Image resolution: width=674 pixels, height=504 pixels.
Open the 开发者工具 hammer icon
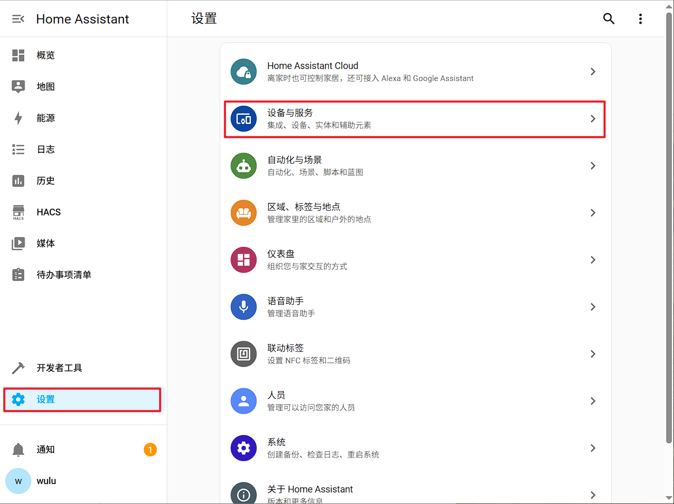(18, 368)
